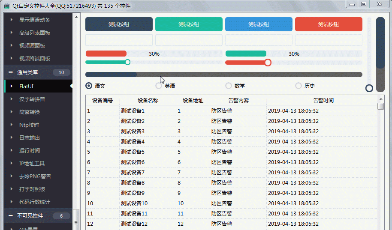Expand the Ntp校时 arrow
The width and height of the screenshot is (392, 230).
(12, 125)
